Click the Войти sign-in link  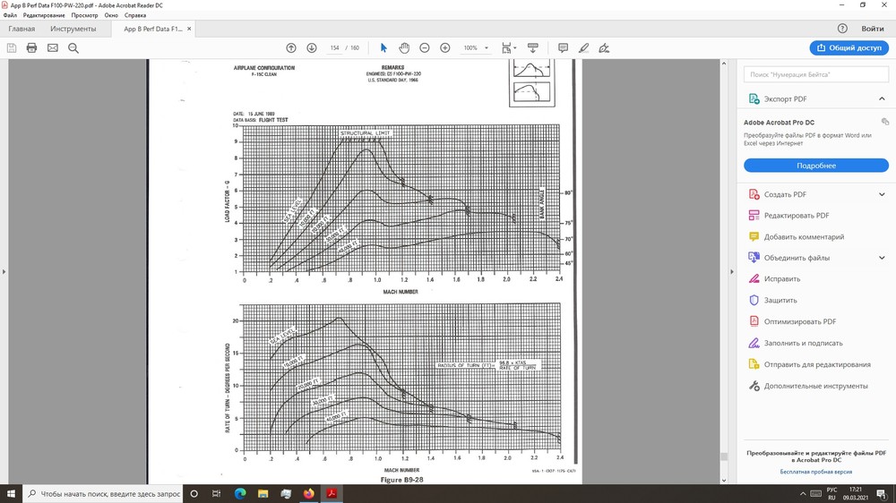(x=873, y=29)
